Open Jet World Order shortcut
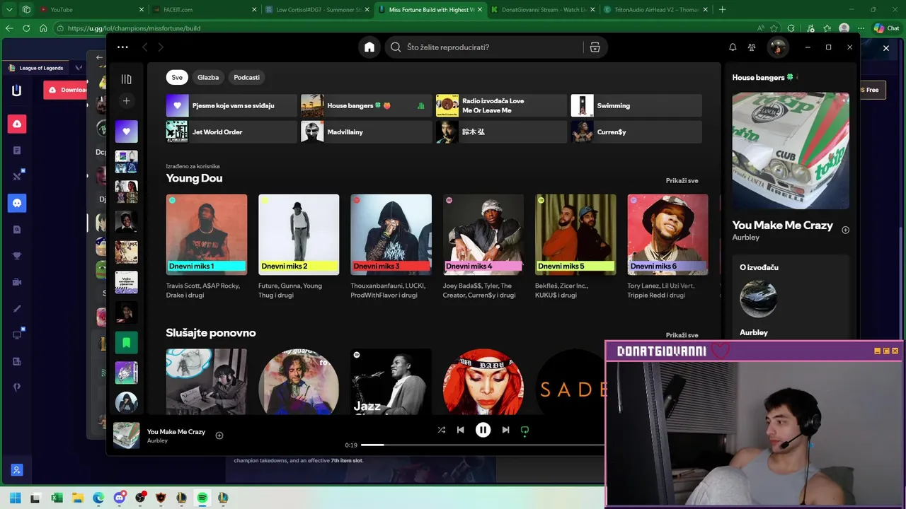Viewport: 906px width, 509px height. point(231,131)
